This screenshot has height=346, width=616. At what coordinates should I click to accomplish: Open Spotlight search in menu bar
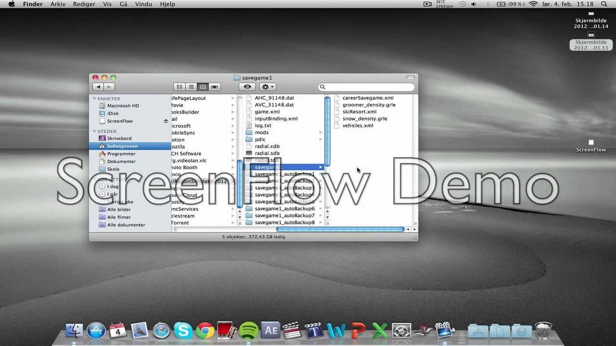pos(603,4)
